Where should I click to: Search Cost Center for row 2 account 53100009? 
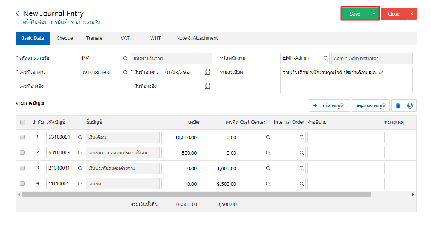268,153
